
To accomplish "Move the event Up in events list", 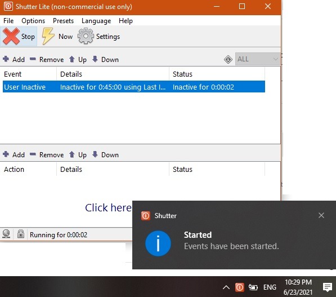I will [x=78, y=59].
